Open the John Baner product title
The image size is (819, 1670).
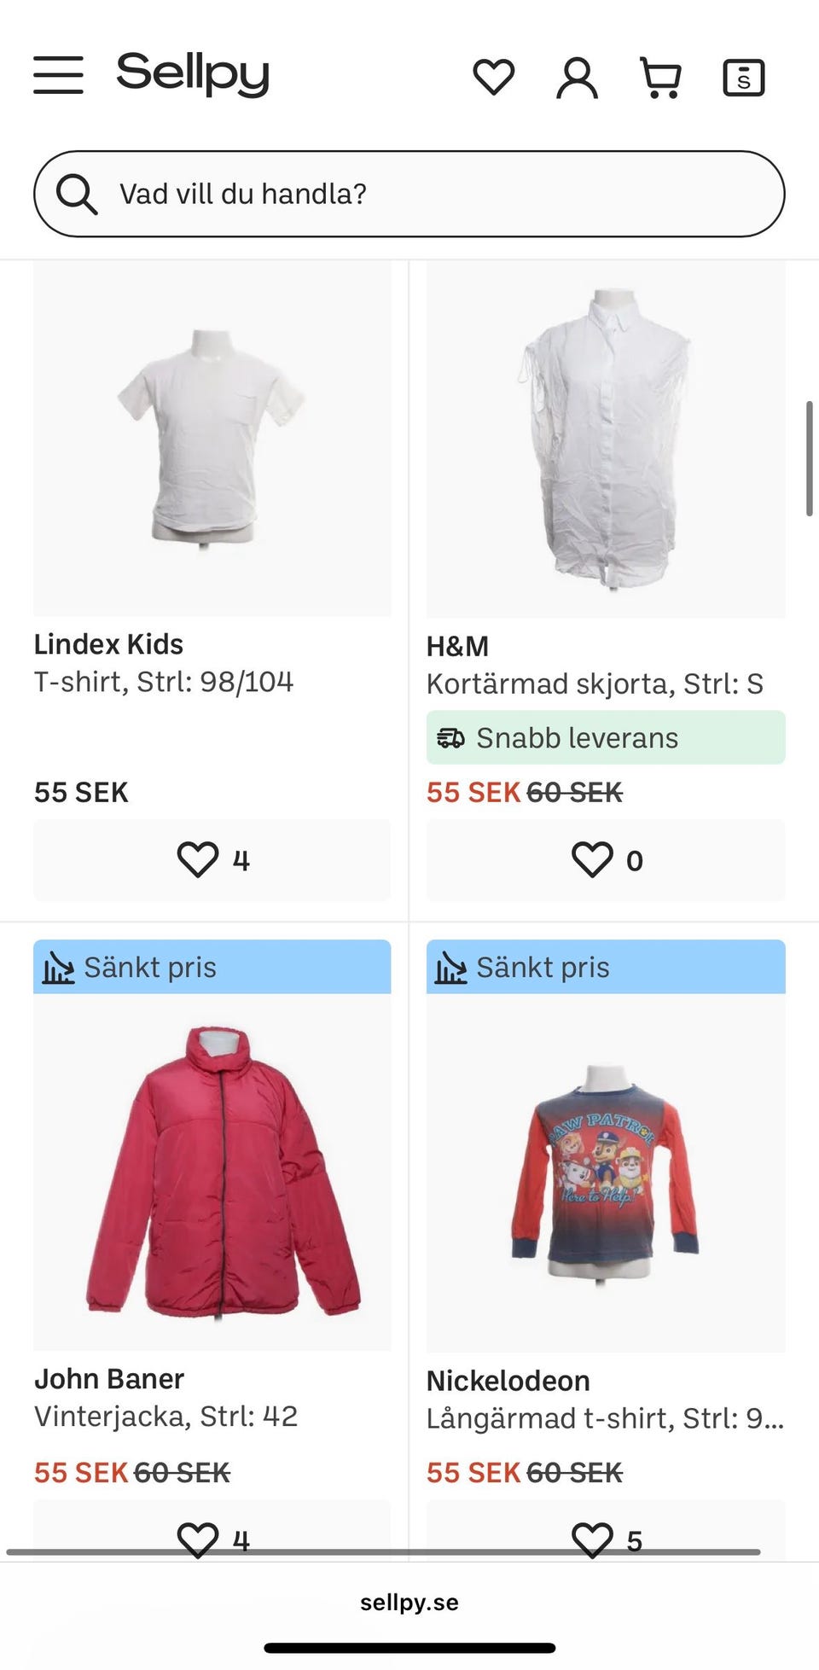(109, 1378)
